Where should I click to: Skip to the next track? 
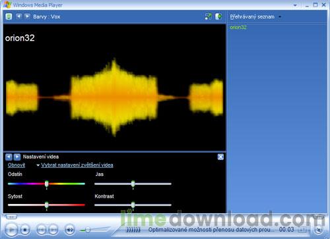click(x=53, y=230)
